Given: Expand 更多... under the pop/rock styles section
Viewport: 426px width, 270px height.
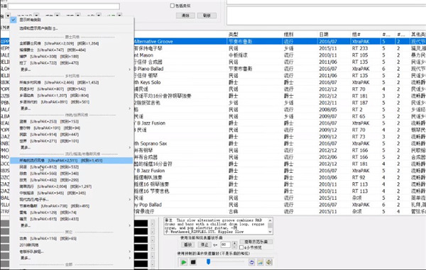Looking at the screenshot, I should (x=72, y=225).
